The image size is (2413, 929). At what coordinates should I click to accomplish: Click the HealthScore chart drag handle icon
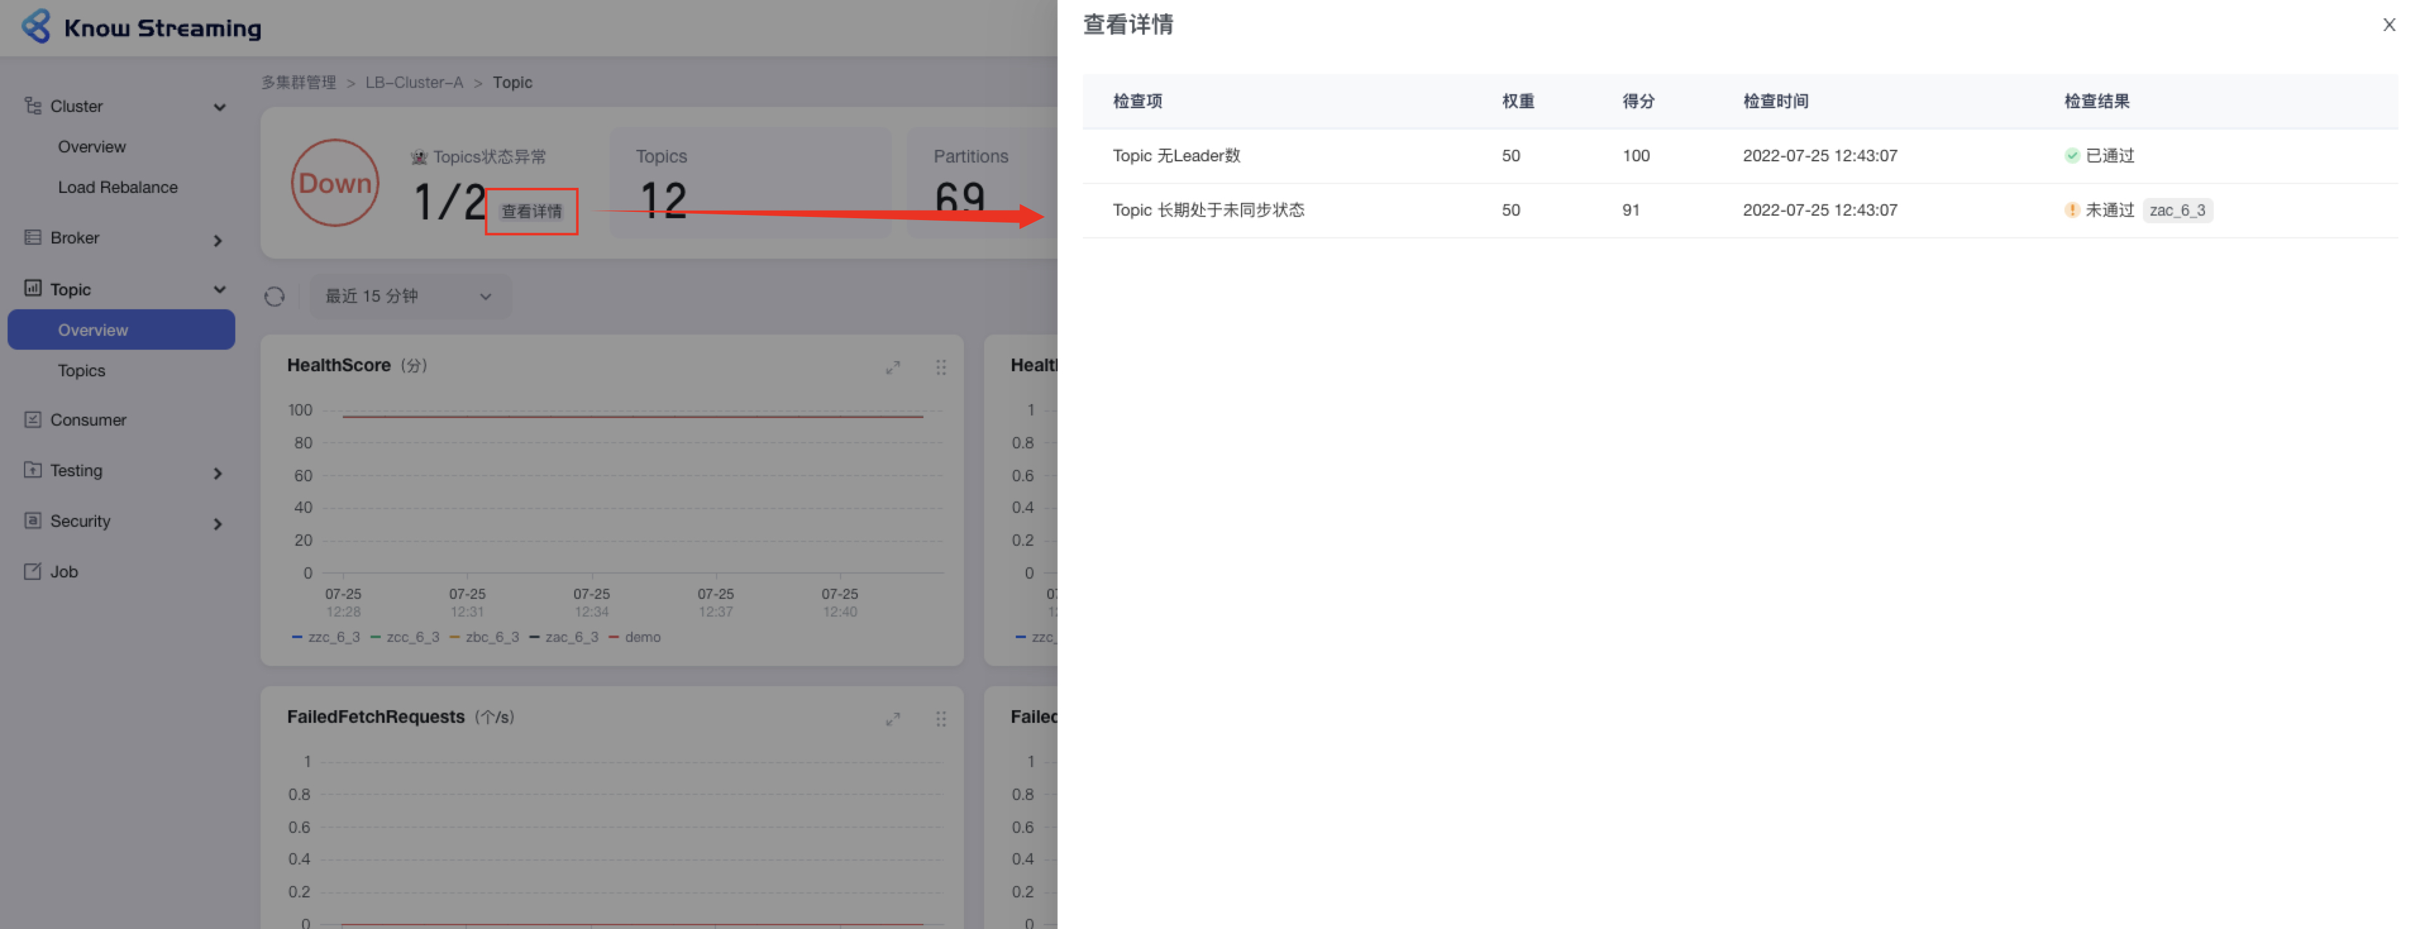coord(941,367)
